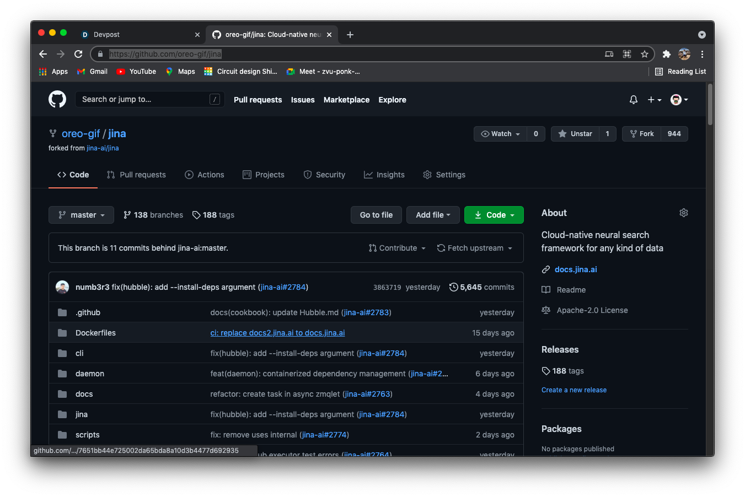
Task: Open the Chrome three-dot menu
Action: [702, 54]
